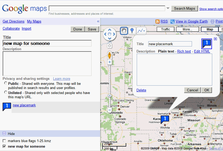Screen dimensions: 223x151
Task: Open the Learn more privacy link
Action: coord(62,79)
